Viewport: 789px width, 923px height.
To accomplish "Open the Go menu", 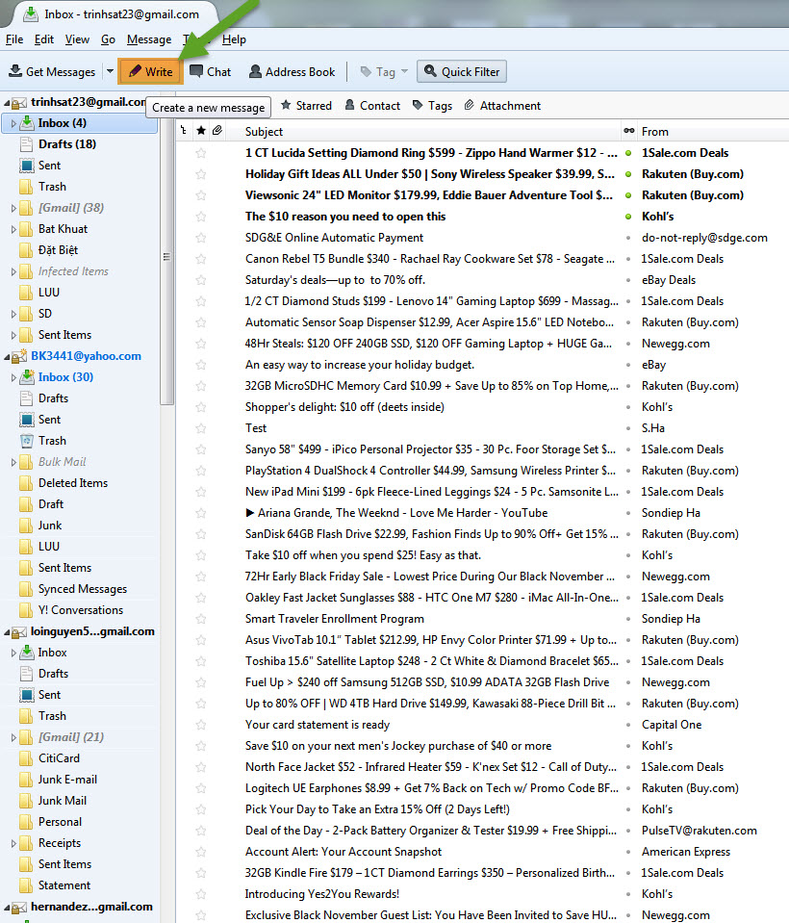I will 108,39.
